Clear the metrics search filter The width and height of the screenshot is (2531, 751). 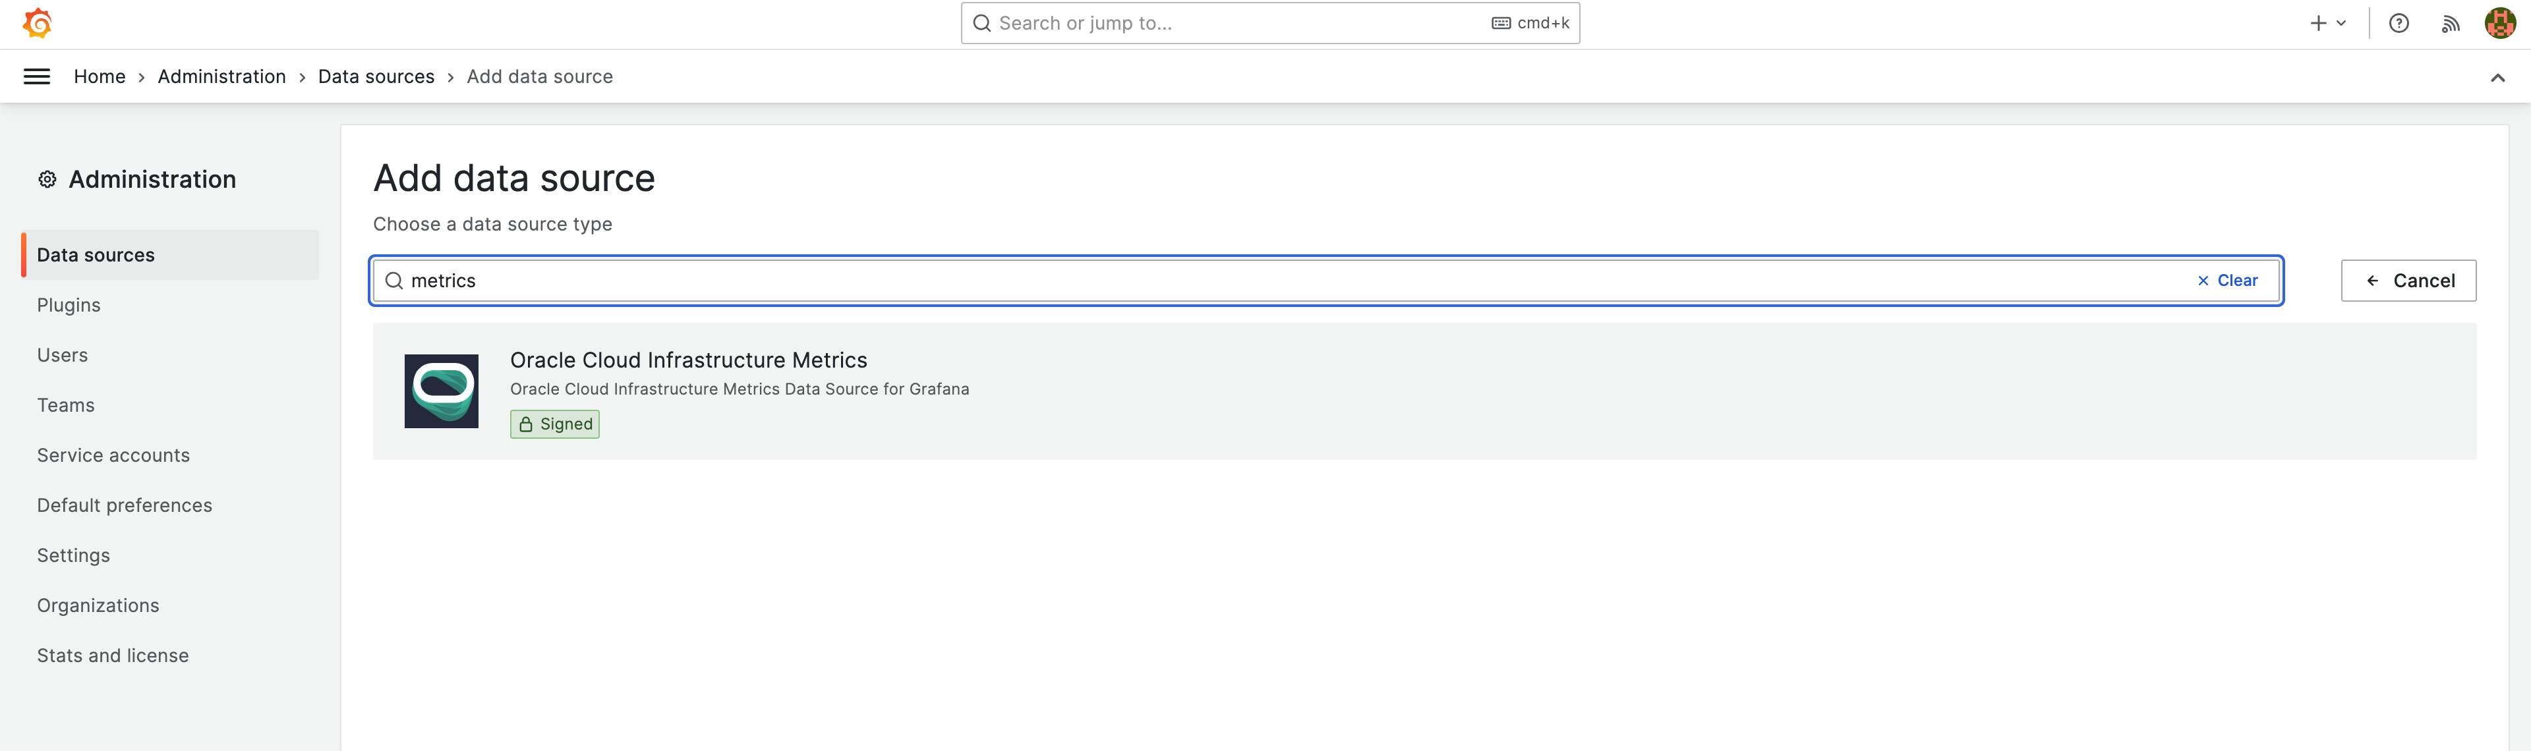(x=2227, y=281)
